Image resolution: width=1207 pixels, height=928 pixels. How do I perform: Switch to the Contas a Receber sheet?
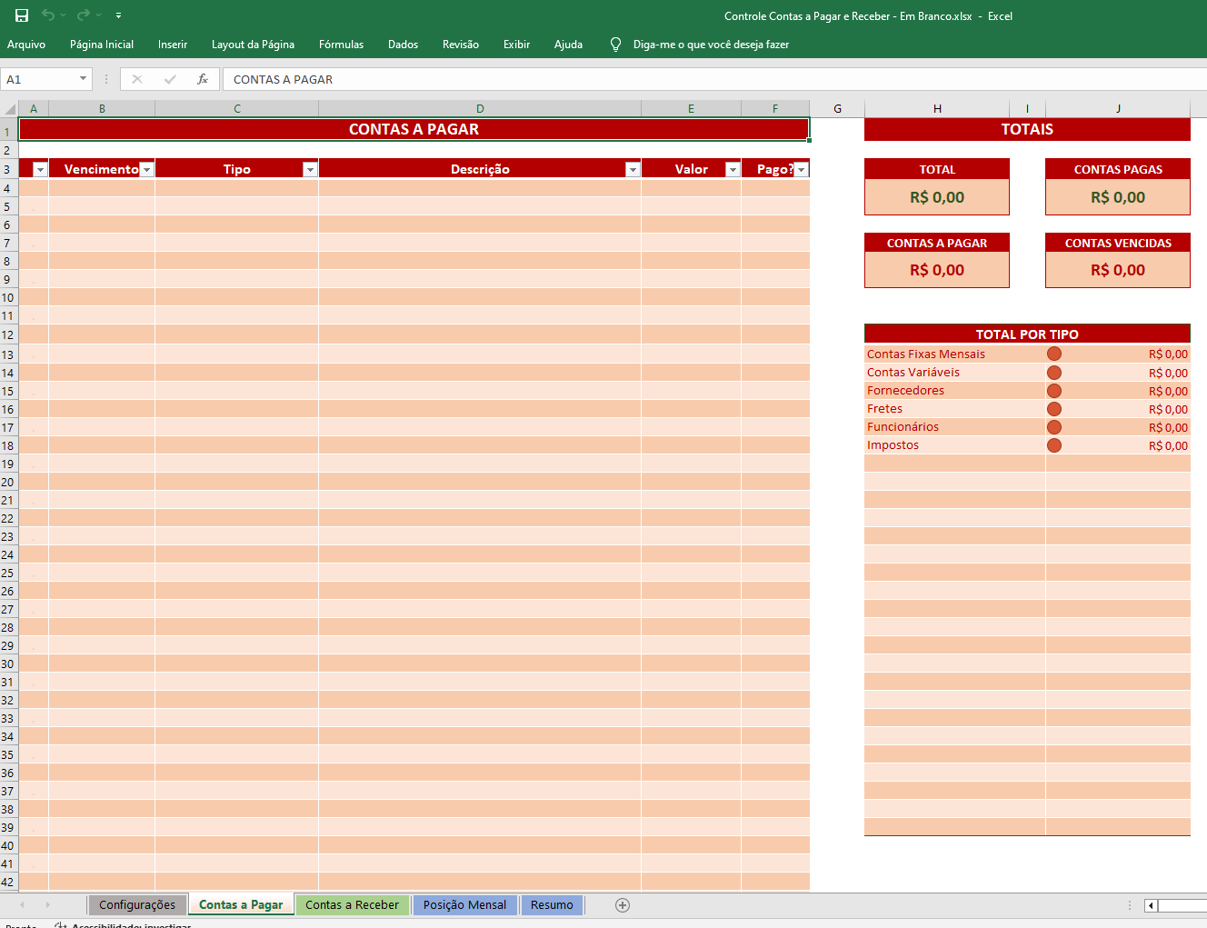point(352,904)
